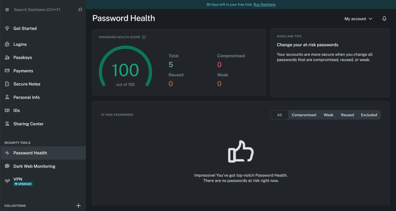Viewport: 396px width, 211px height.
Task: Click the Passkeys icon in sidebar
Action: tap(7, 57)
